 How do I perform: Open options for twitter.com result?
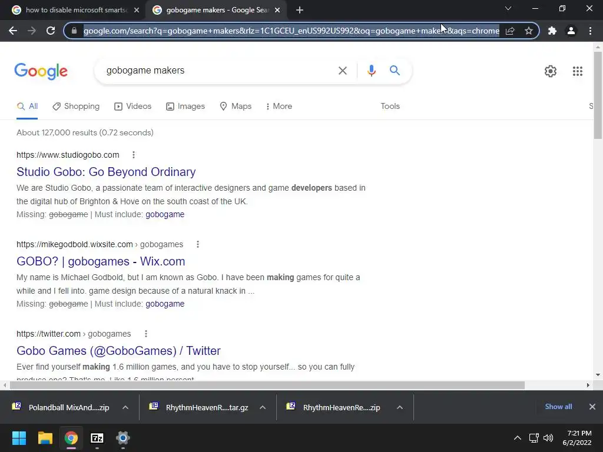(x=146, y=334)
